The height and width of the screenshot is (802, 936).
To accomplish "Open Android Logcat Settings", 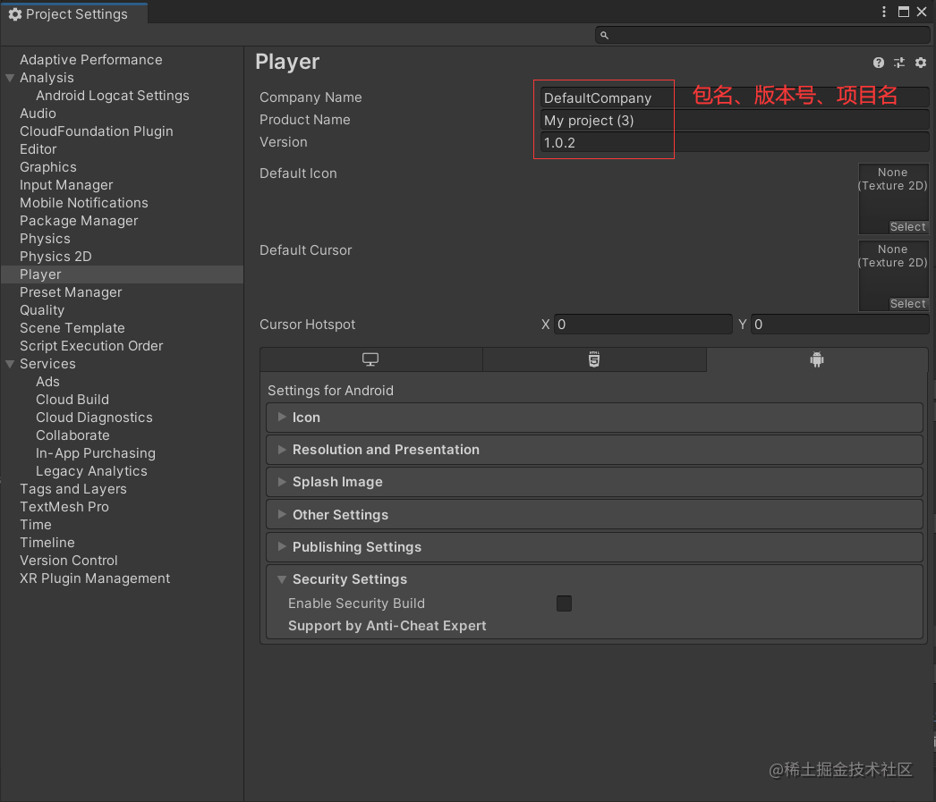I will pos(112,96).
